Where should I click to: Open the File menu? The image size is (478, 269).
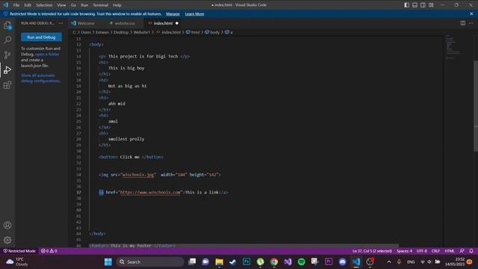tap(16, 5)
